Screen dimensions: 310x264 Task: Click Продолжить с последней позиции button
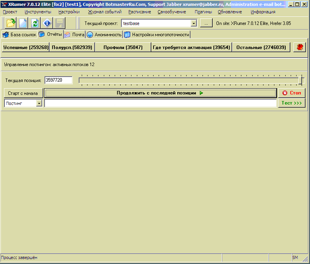(160, 93)
